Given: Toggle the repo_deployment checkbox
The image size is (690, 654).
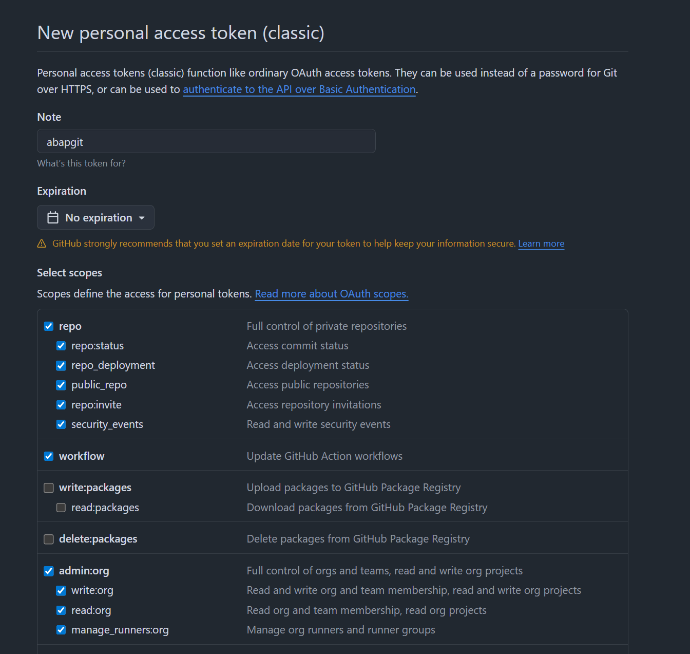Looking at the screenshot, I should (61, 365).
